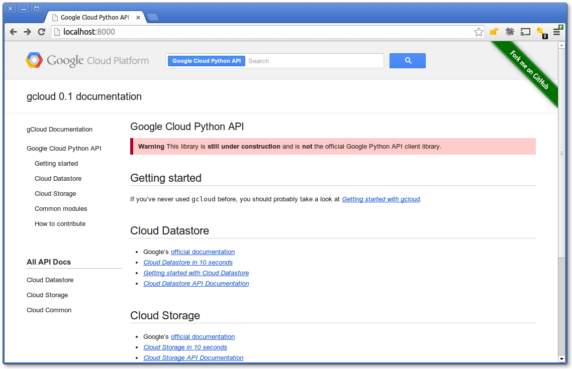Click the bug extension icon

tap(510, 32)
